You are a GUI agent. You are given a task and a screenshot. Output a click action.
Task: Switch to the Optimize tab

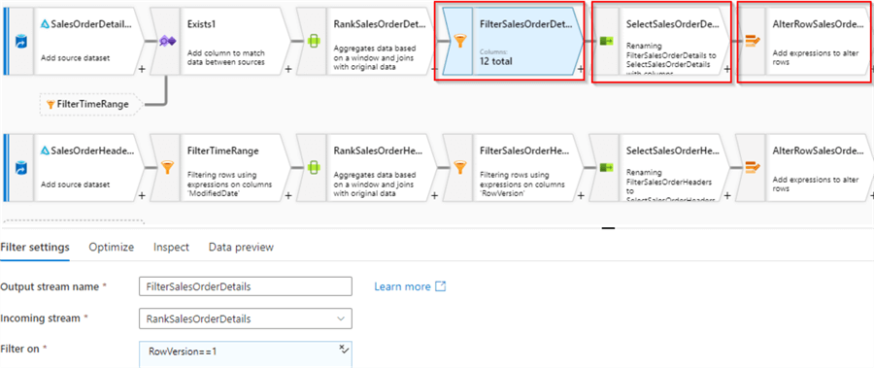click(x=112, y=247)
